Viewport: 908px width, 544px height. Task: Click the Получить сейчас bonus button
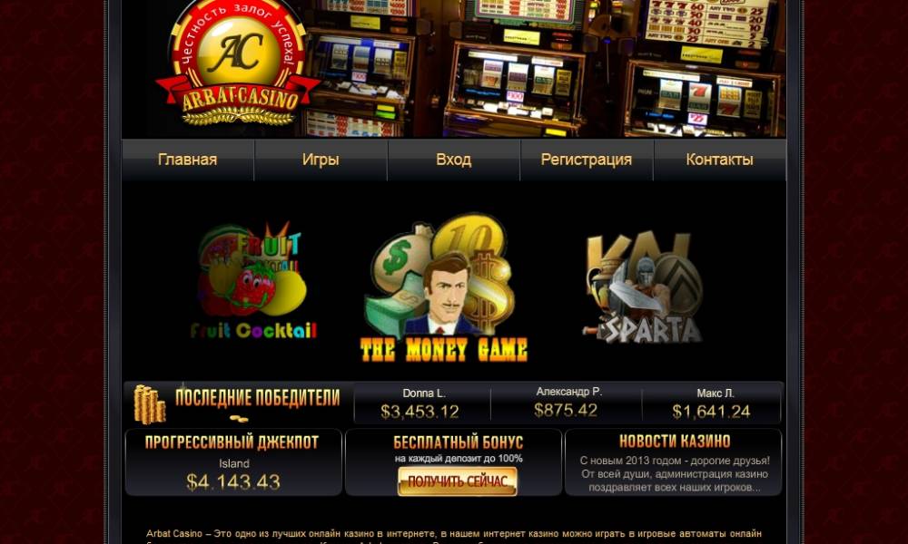[458, 481]
